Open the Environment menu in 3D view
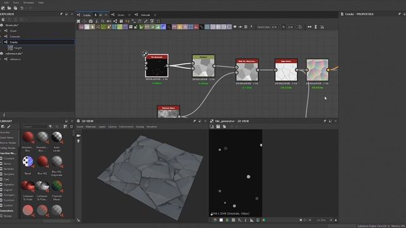This screenshot has width=406, height=228. coord(126,127)
